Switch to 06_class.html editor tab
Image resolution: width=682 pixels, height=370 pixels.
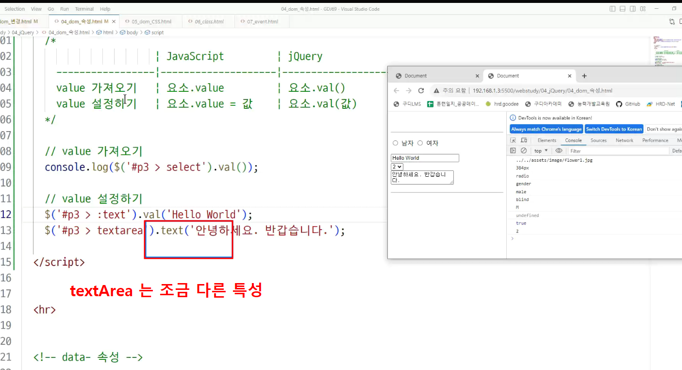(208, 22)
